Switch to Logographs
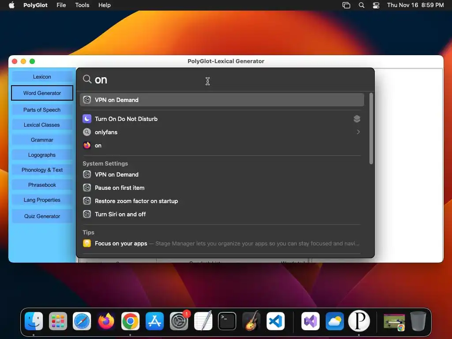 [42, 155]
